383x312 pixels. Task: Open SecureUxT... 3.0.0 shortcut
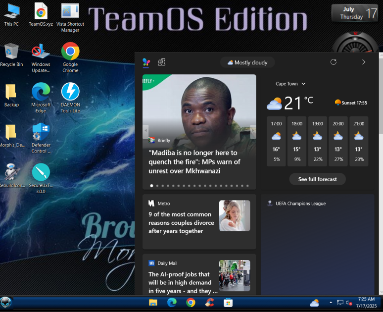pyautogui.click(x=41, y=178)
